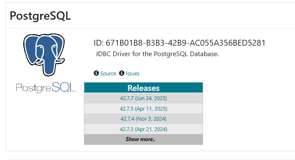Image resolution: width=295 pixels, height=160 pixels.
Task: Open the Issues link
Action: click(133, 73)
